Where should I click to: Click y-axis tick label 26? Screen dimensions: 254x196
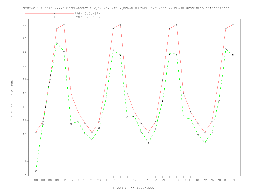[x=25, y=25]
